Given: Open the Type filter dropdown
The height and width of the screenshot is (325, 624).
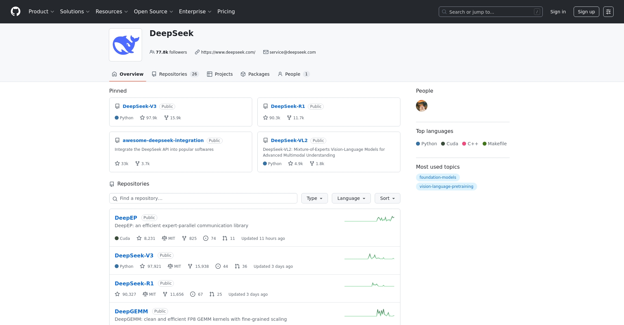Looking at the screenshot, I should click(x=315, y=198).
